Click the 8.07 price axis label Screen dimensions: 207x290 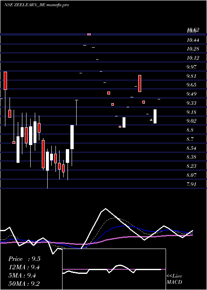[191, 175]
